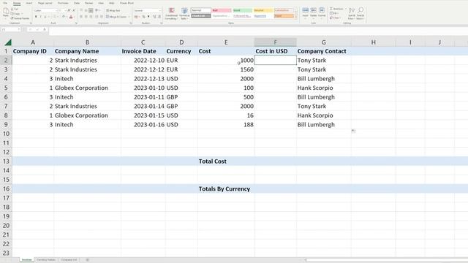This screenshot has height=263, width=468.
Task: Apply the Normal cell style
Action: point(201,10)
